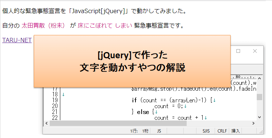Click the horizontal scrollbar thumb

tap(118, 123)
